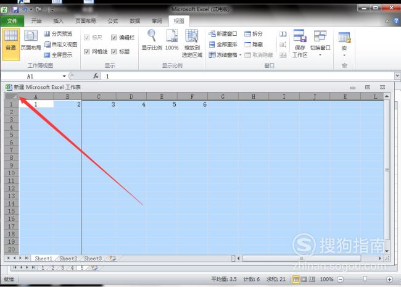Click the zoom slider handle in status bar
401x287 pixels.
click(x=365, y=279)
